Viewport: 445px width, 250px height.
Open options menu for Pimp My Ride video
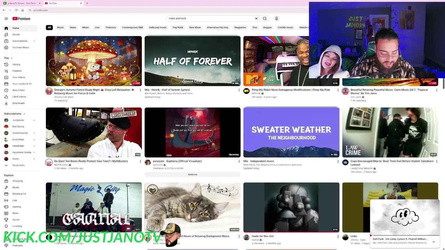[x=338, y=90]
